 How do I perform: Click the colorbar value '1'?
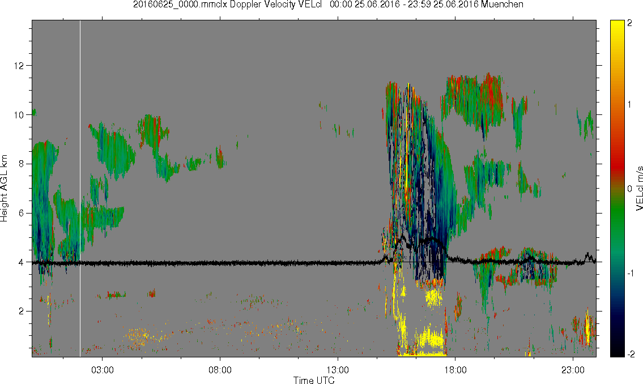pyautogui.click(x=629, y=105)
